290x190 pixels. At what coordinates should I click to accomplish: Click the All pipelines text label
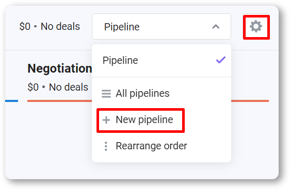142,94
